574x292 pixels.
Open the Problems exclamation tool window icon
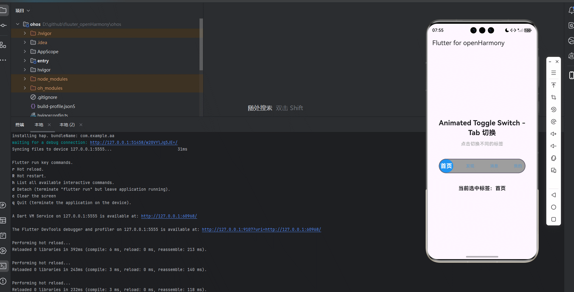pyautogui.click(x=3, y=281)
